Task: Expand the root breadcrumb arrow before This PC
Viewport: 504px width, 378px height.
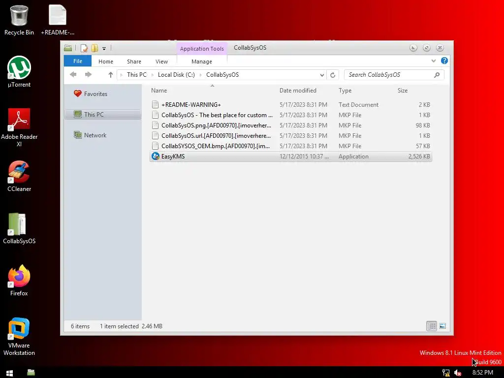Action: pos(122,75)
